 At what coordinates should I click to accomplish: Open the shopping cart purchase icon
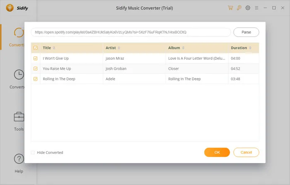[x=230, y=8]
